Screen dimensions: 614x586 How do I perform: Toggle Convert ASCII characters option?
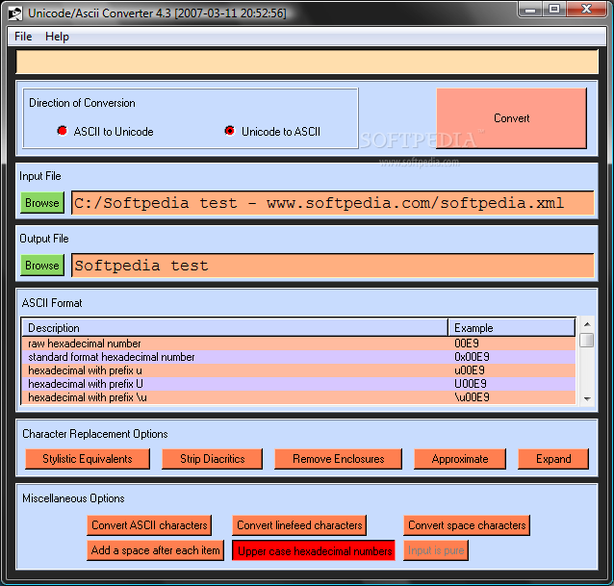coord(149,525)
